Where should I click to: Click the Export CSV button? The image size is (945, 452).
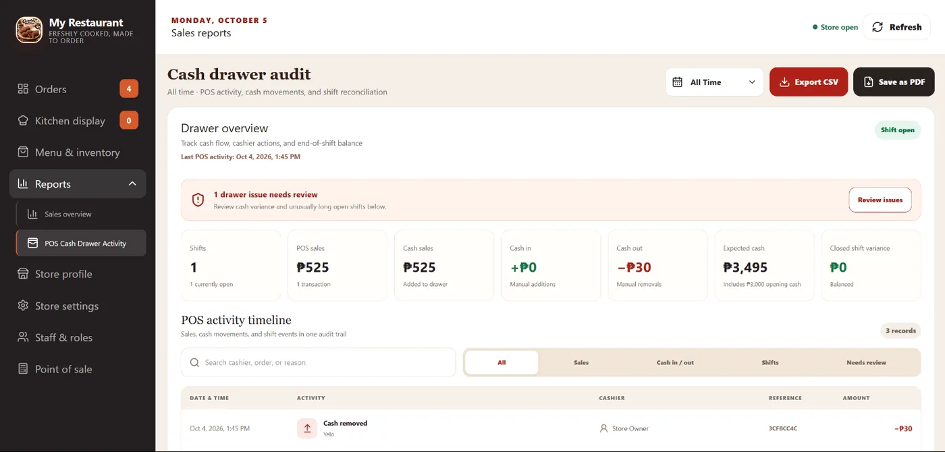click(809, 82)
